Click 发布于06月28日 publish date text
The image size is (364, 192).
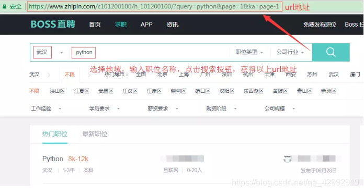(318, 171)
